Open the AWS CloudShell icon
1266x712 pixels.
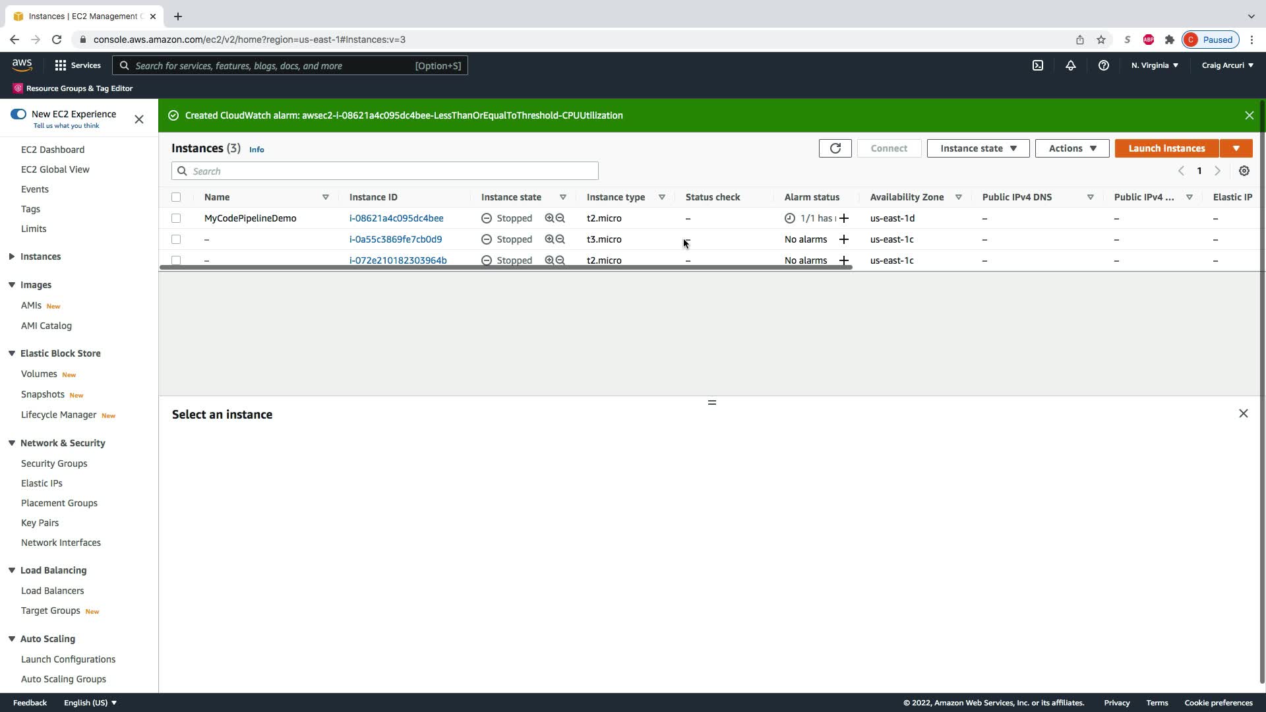pos(1038,65)
